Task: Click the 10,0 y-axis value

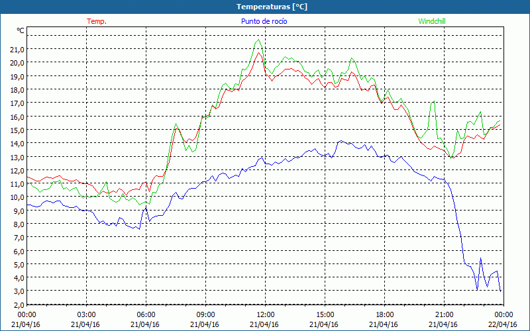Action: point(18,197)
